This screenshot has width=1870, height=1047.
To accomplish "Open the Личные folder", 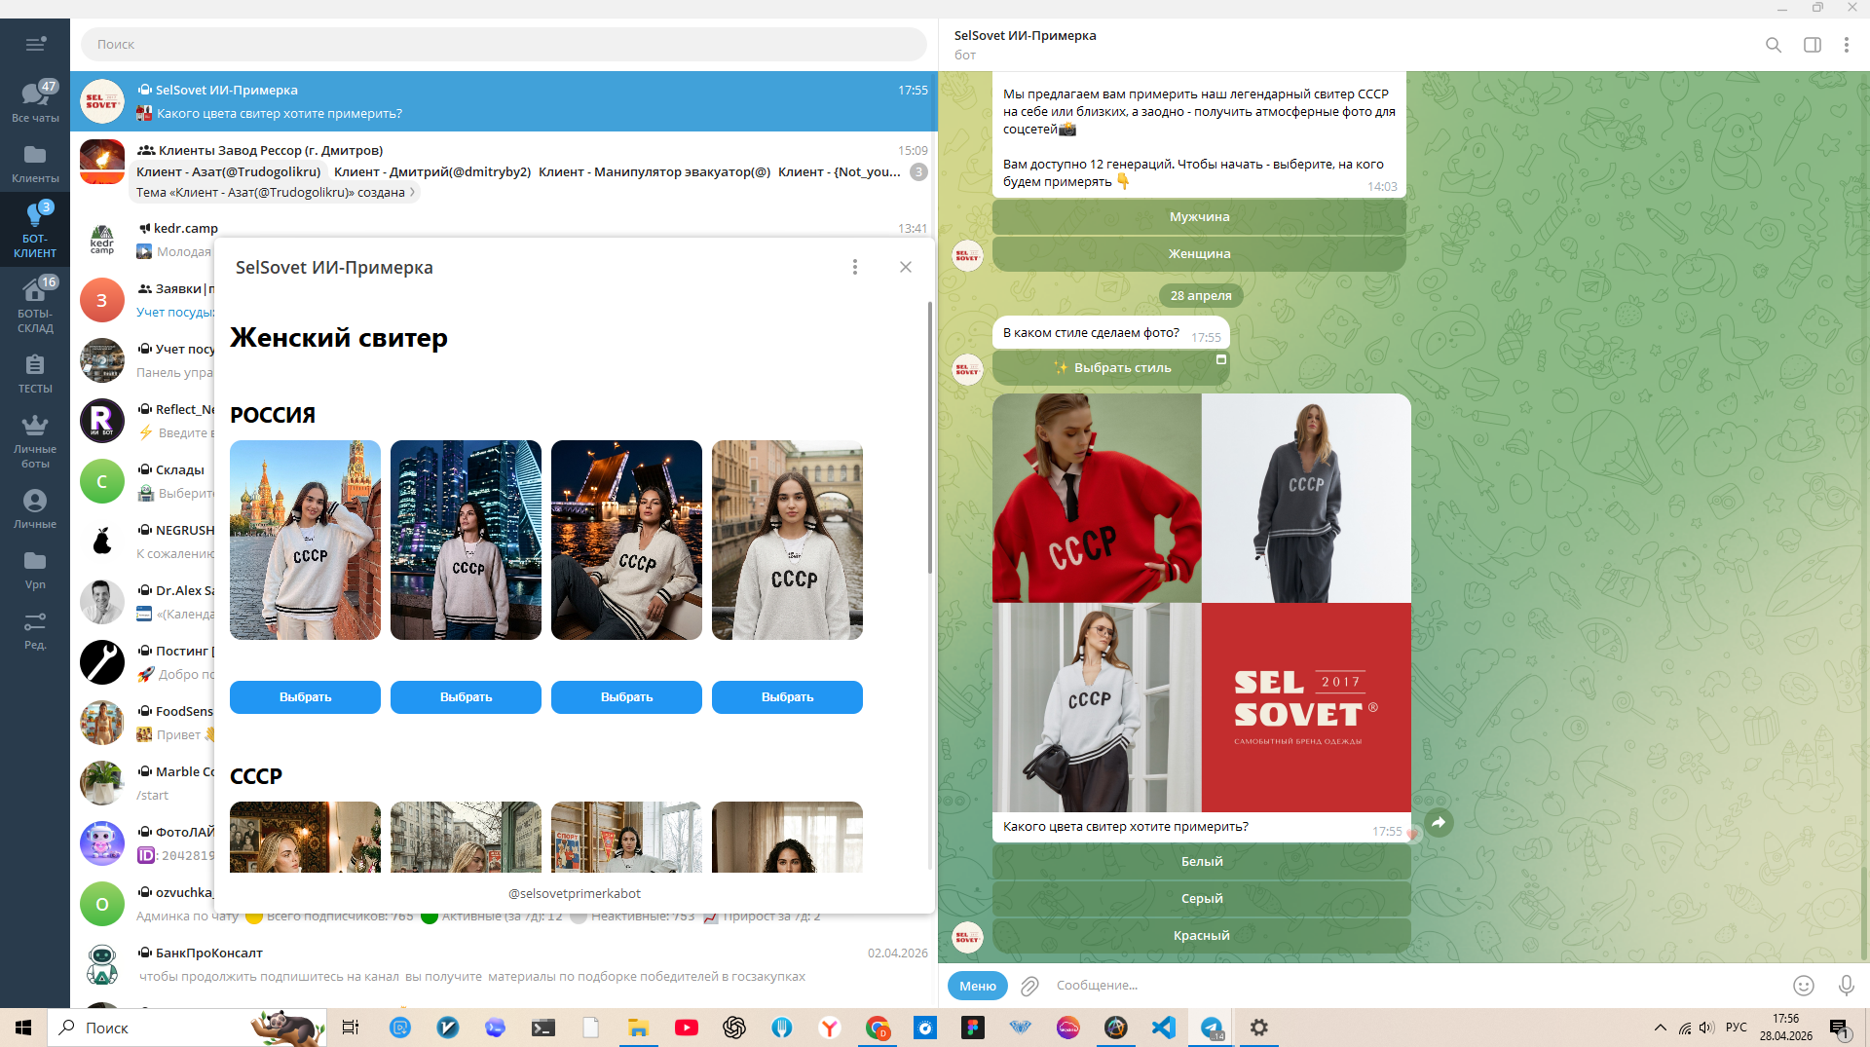I will tap(35, 509).
